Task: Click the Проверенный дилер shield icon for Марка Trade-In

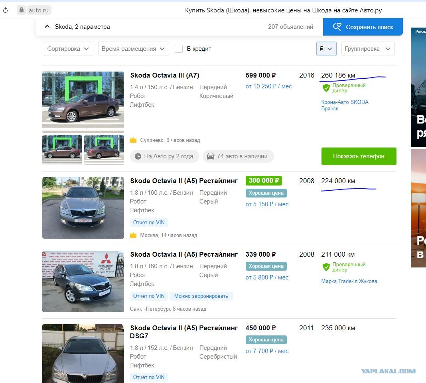Action: coord(326,267)
